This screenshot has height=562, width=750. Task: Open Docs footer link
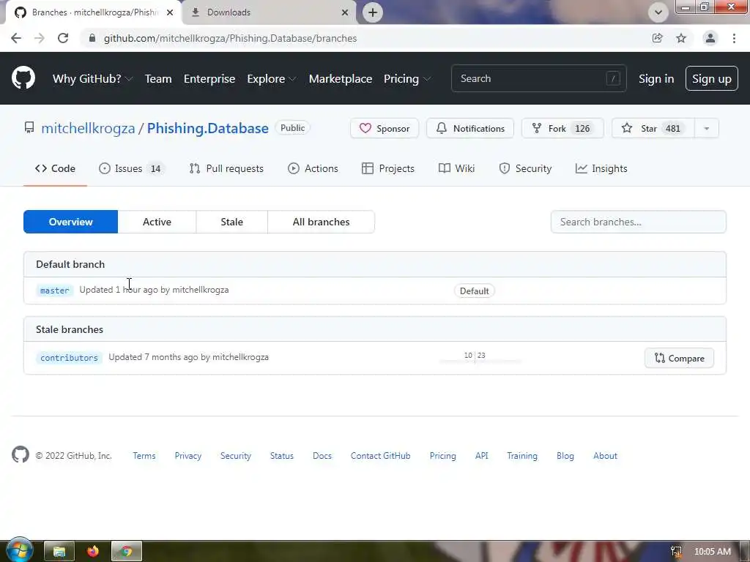click(x=322, y=456)
